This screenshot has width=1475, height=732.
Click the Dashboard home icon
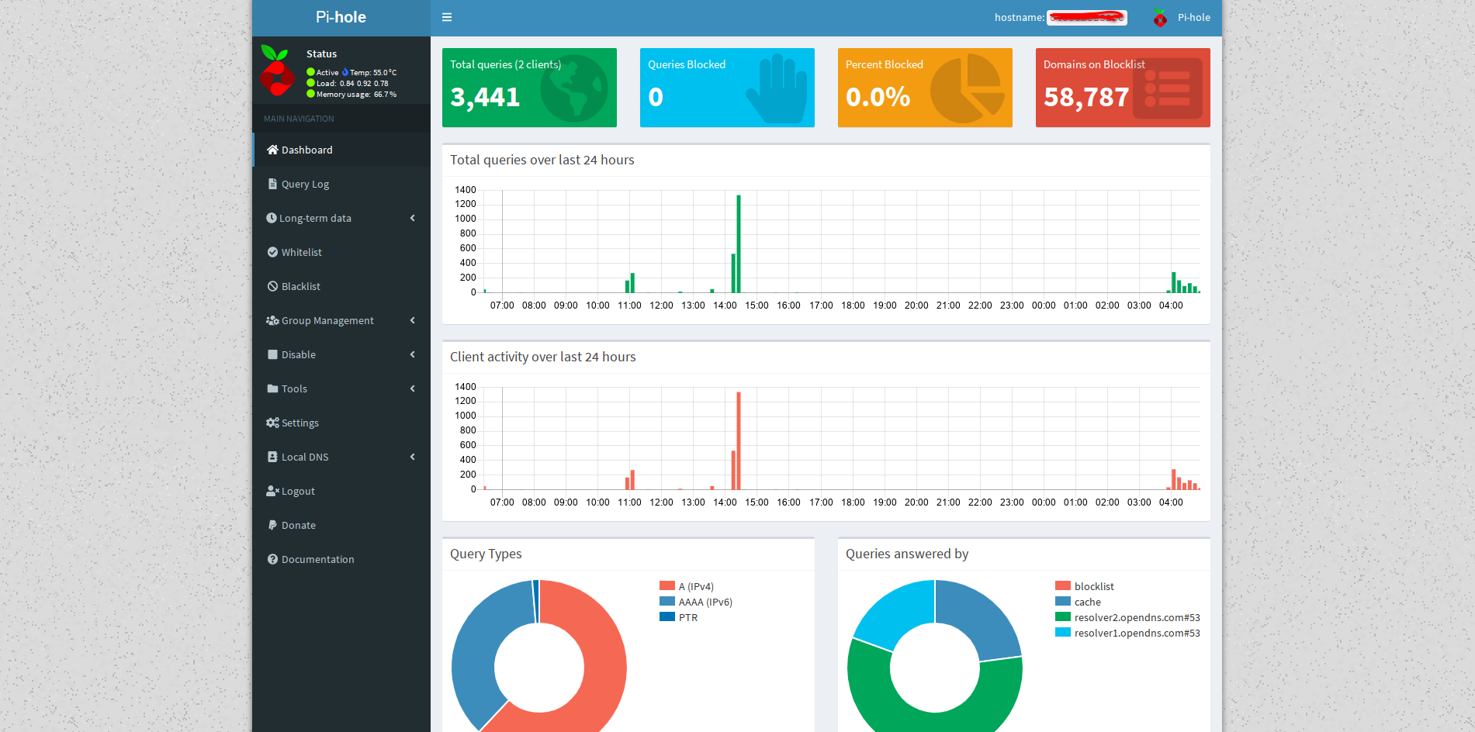pos(272,150)
